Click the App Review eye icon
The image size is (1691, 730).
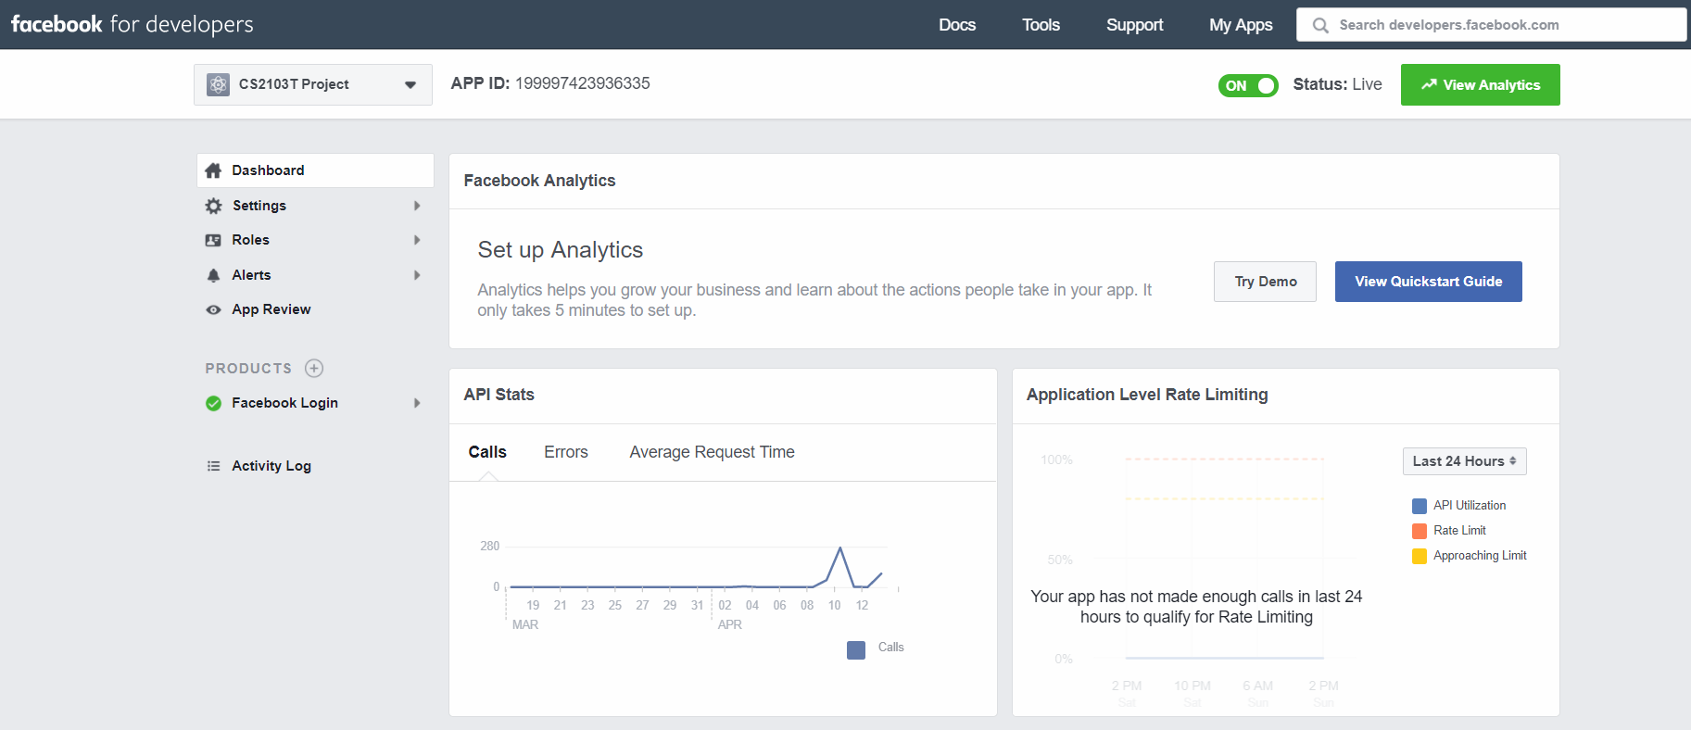pyautogui.click(x=213, y=309)
